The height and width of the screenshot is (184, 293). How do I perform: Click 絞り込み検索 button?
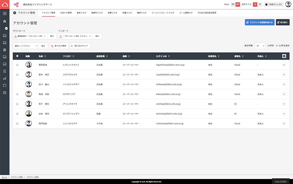coord(59,46)
